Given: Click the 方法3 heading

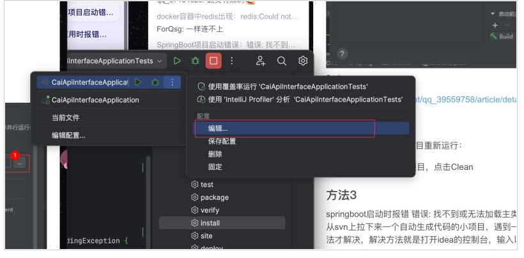Looking at the screenshot, I should tap(341, 195).
